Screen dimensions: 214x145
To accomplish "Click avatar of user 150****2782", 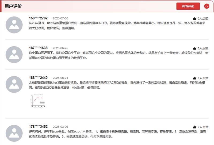I will [x=14, y=25].
